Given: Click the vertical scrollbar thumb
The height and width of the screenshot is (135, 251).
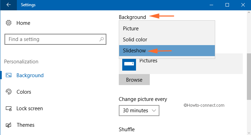Looking at the screenshot, I should point(249,76).
